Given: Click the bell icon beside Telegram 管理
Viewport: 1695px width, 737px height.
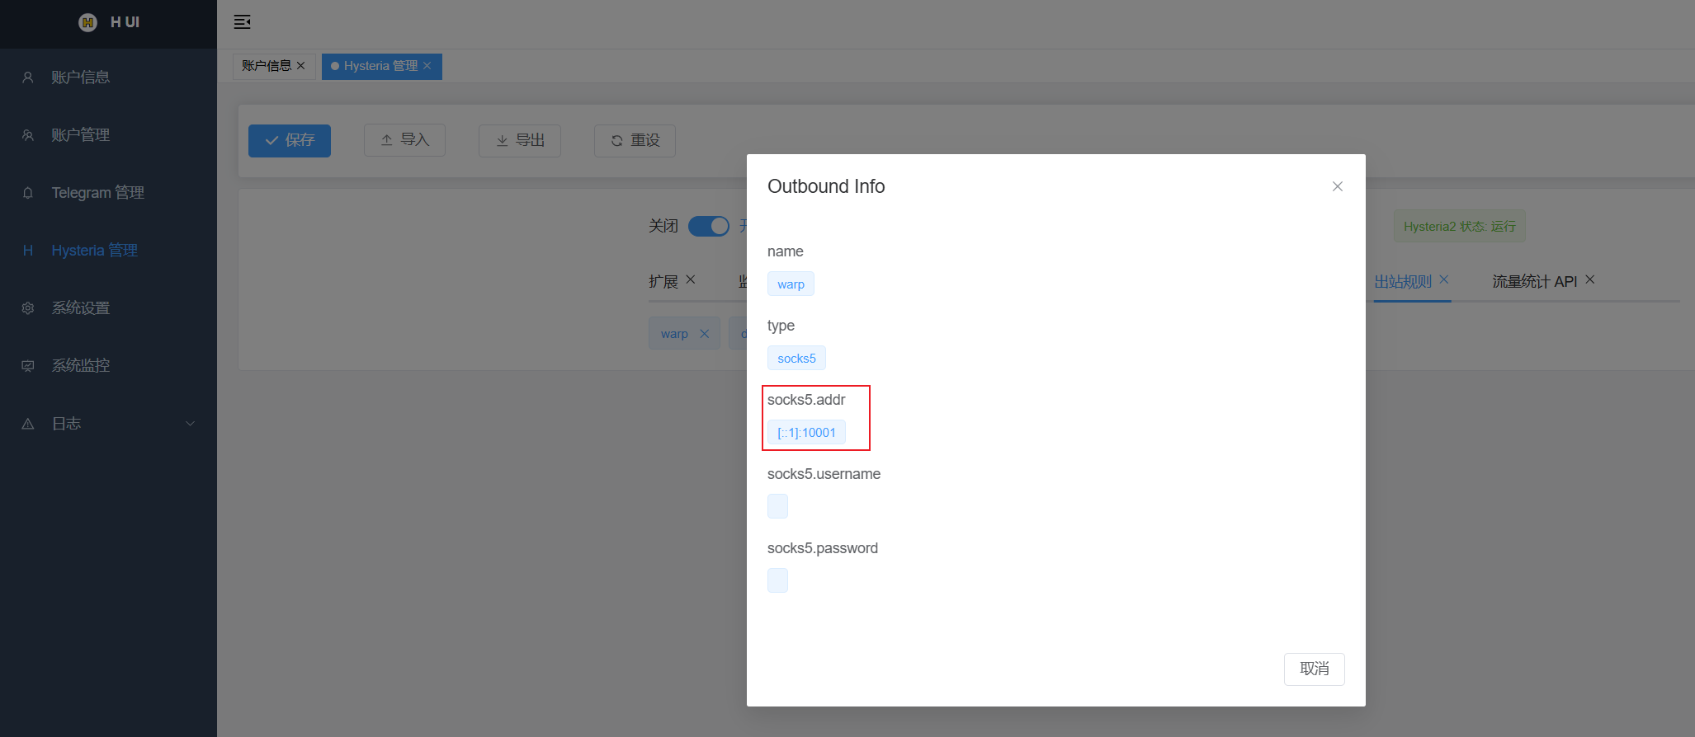Looking at the screenshot, I should [28, 193].
